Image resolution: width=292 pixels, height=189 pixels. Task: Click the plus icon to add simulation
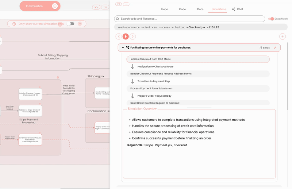pos(282,36)
